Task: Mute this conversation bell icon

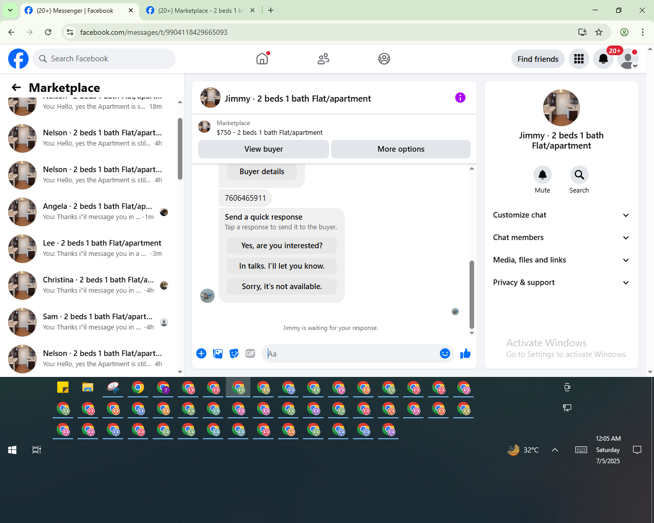Action: (543, 175)
